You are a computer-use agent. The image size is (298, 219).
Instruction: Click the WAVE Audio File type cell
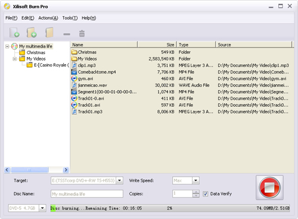194,85
